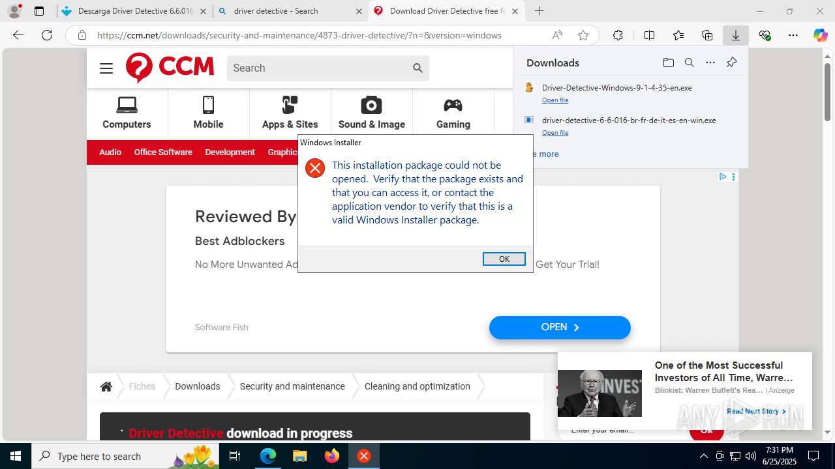The image size is (835, 469).
Task: Close the Download Driver Detective tab
Action: (x=515, y=11)
